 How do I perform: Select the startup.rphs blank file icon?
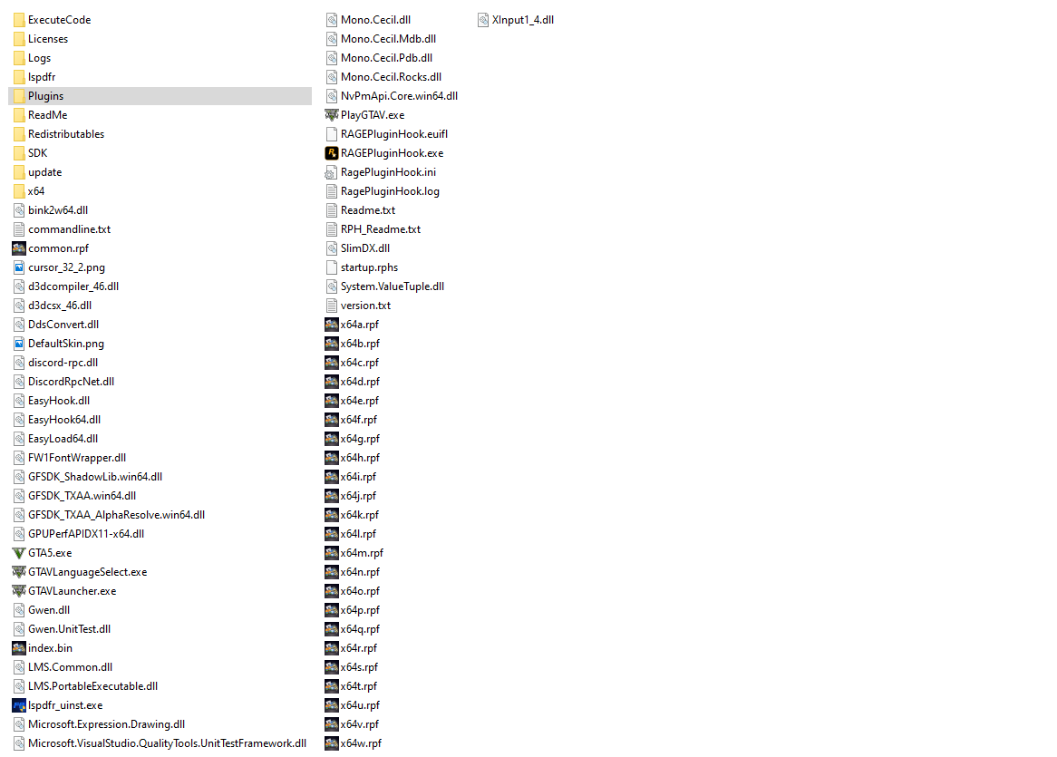click(332, 267)
